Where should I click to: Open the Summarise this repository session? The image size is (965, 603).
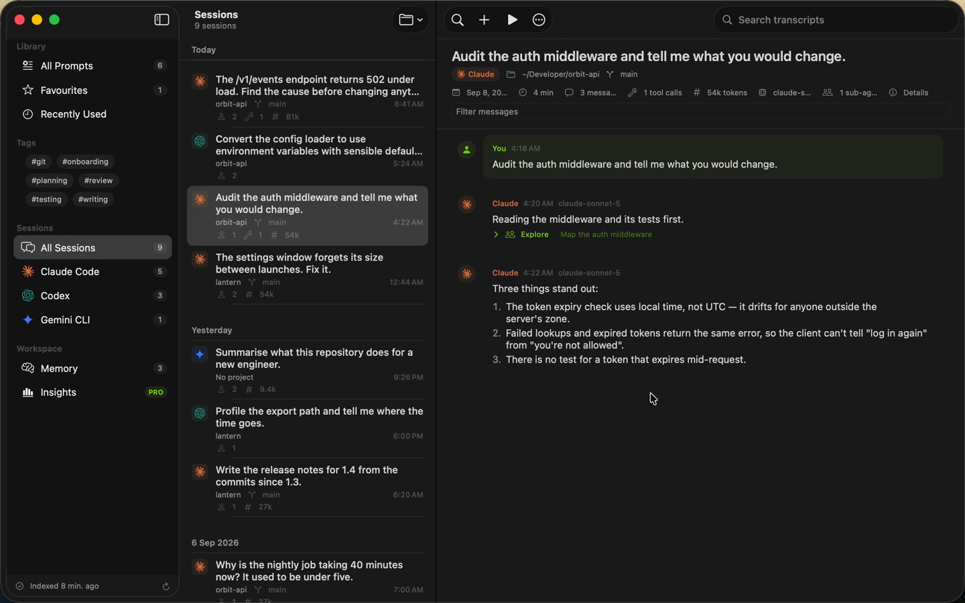click(308, 371)
